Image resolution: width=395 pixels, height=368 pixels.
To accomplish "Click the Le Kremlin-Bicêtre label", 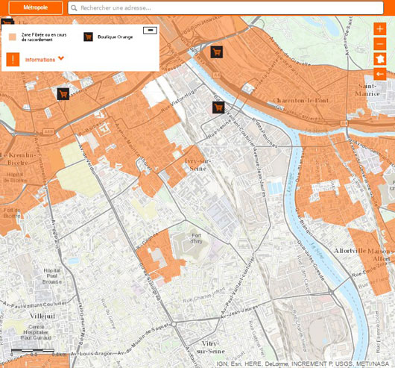I will [18, 159].
